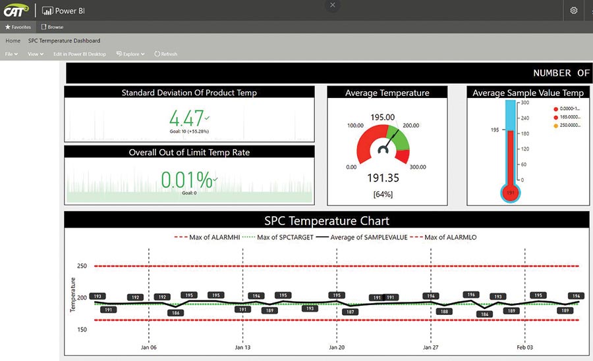Click the CAT company logo
593x361 pixels.
click(15, 11)
